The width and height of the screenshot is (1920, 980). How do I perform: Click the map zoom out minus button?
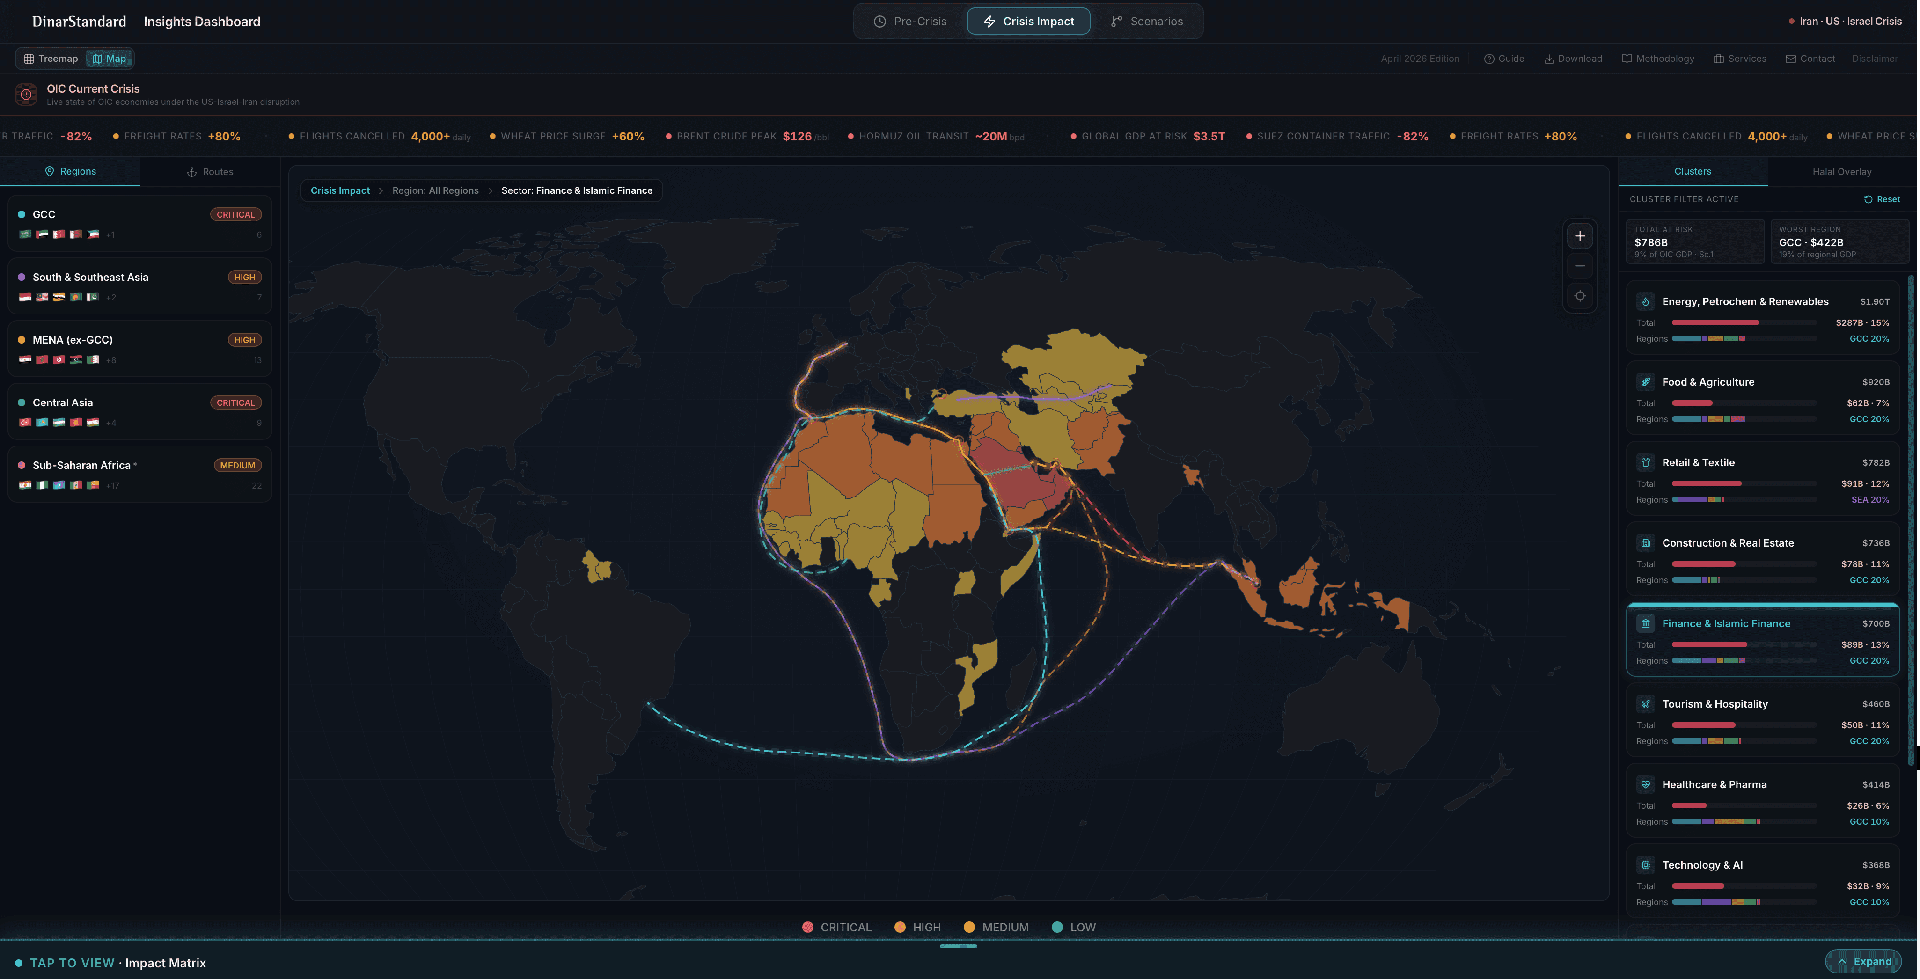[x=1579, y=266]
